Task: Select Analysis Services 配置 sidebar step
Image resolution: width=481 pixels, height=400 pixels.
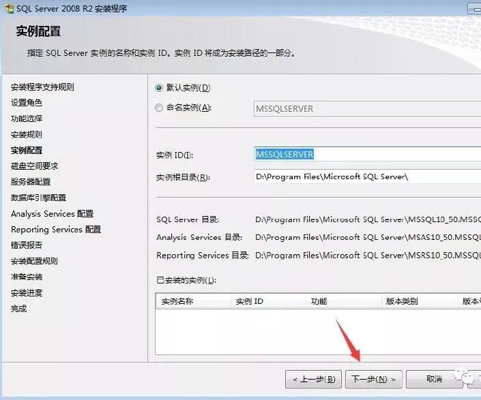Action: point(52,214)
